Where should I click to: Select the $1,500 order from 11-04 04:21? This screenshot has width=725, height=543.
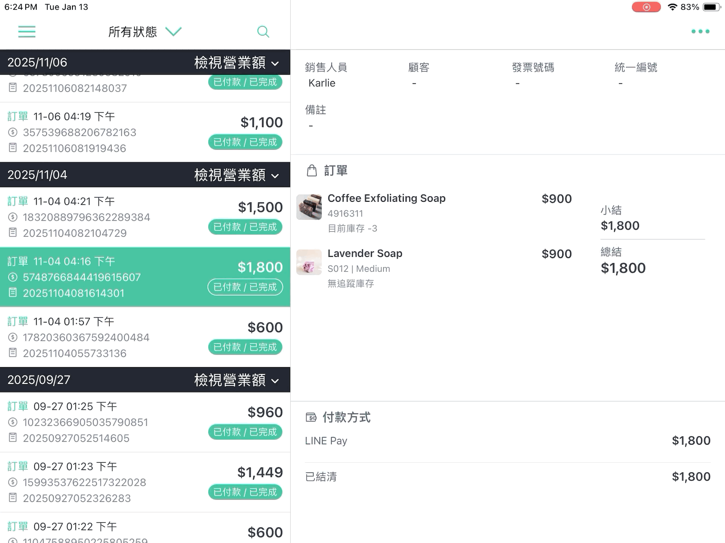[145, 217]
